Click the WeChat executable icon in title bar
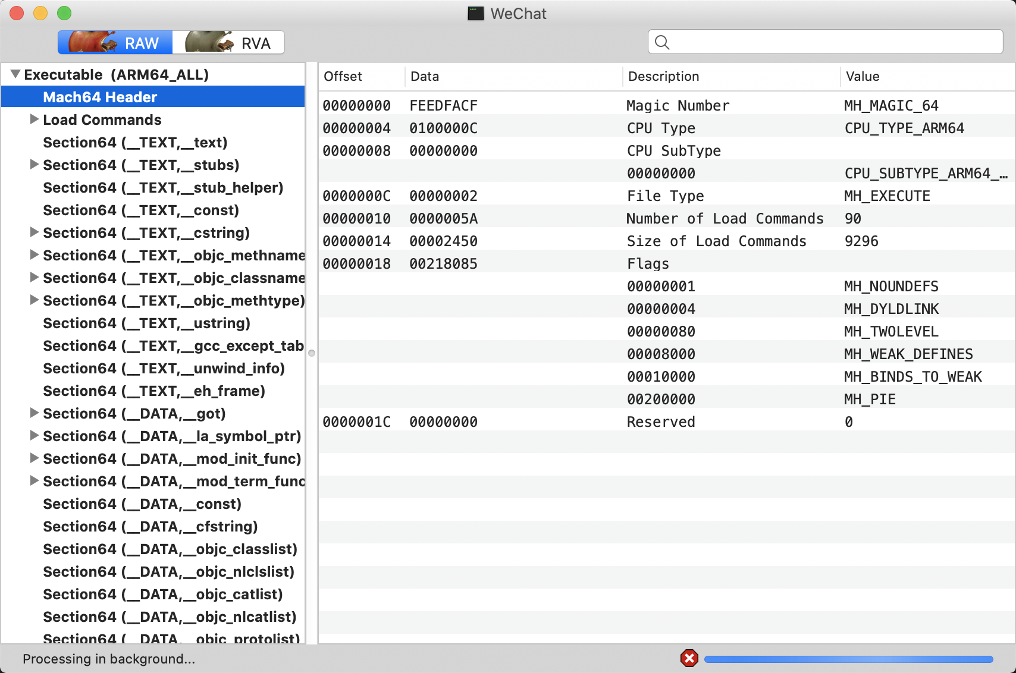Viewport: 1016px width, 673px height. point(475,14)
